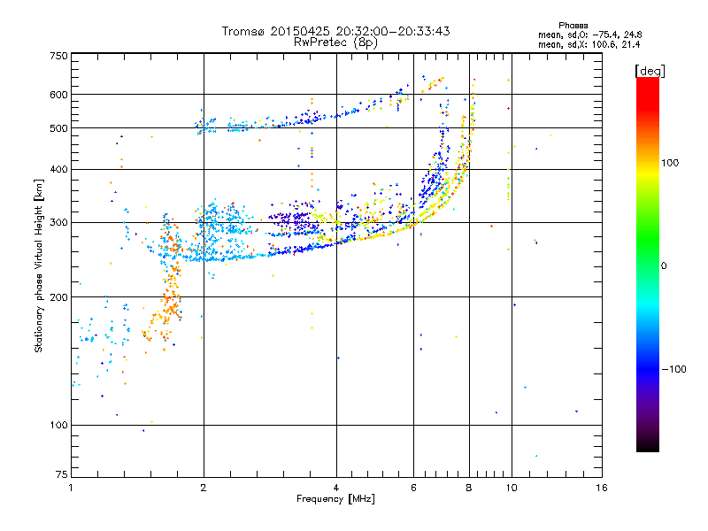Click the '4' x-axis tick label
The image size is (708, 531).
click(336, 488)
